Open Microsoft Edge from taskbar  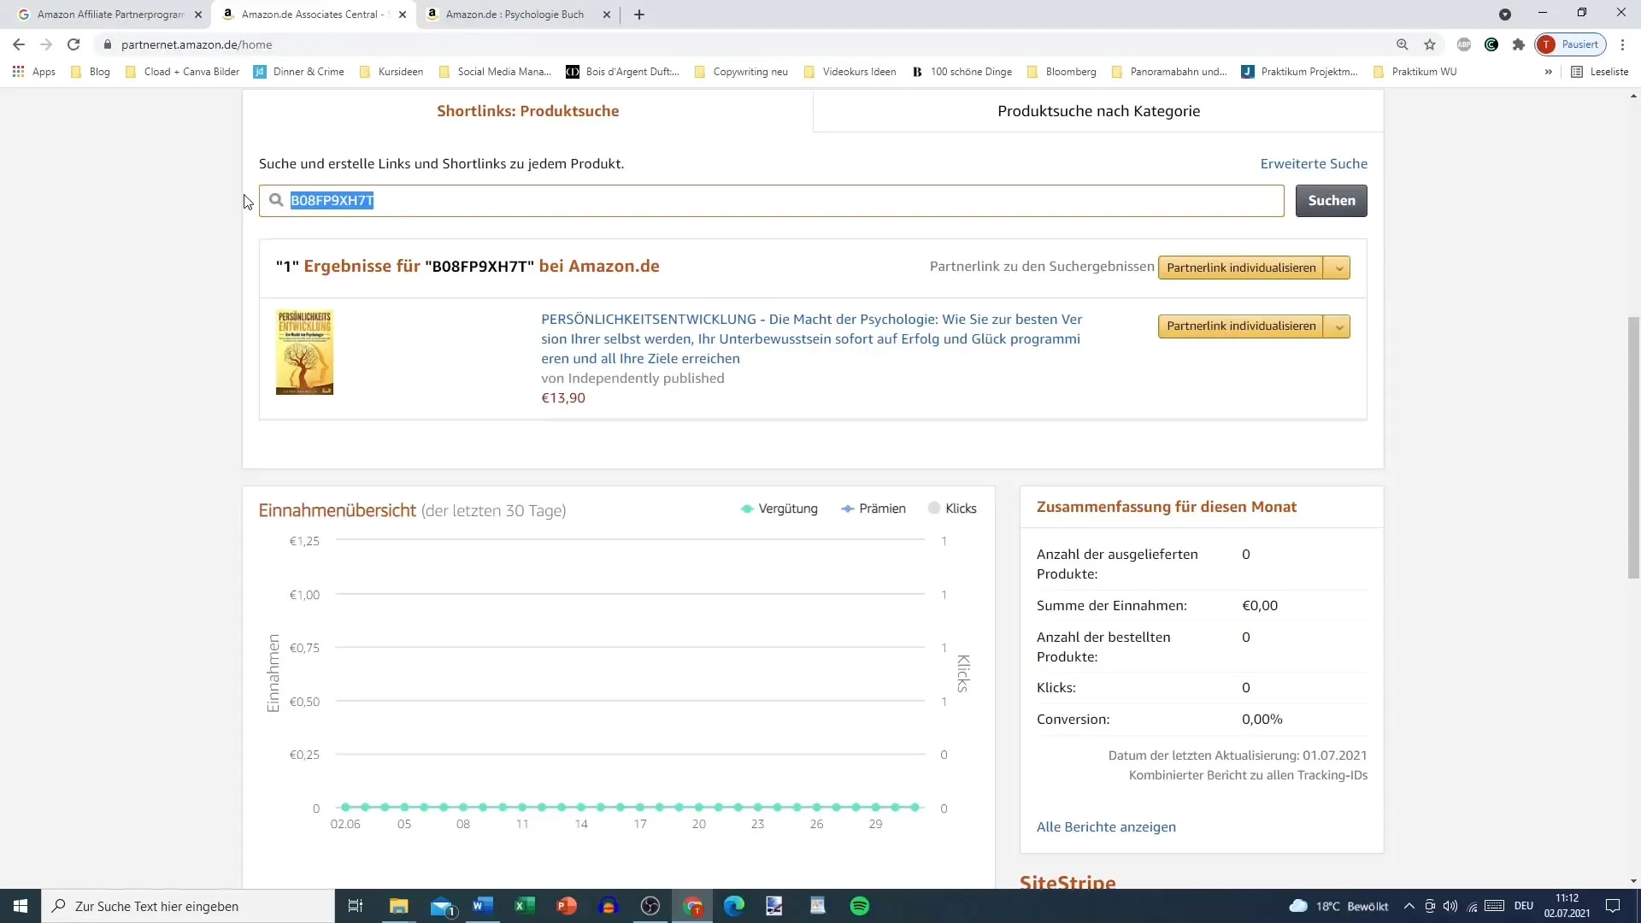[734, 906]
